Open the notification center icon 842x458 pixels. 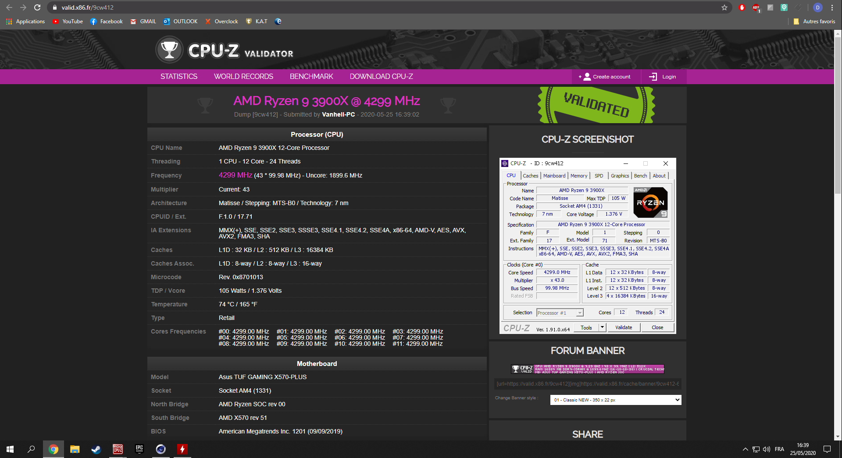[827, 449]
